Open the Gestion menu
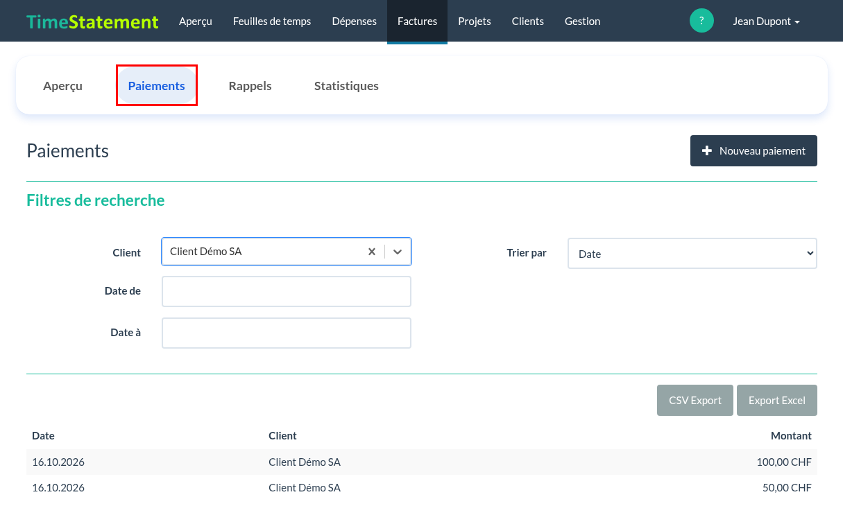 583,21
